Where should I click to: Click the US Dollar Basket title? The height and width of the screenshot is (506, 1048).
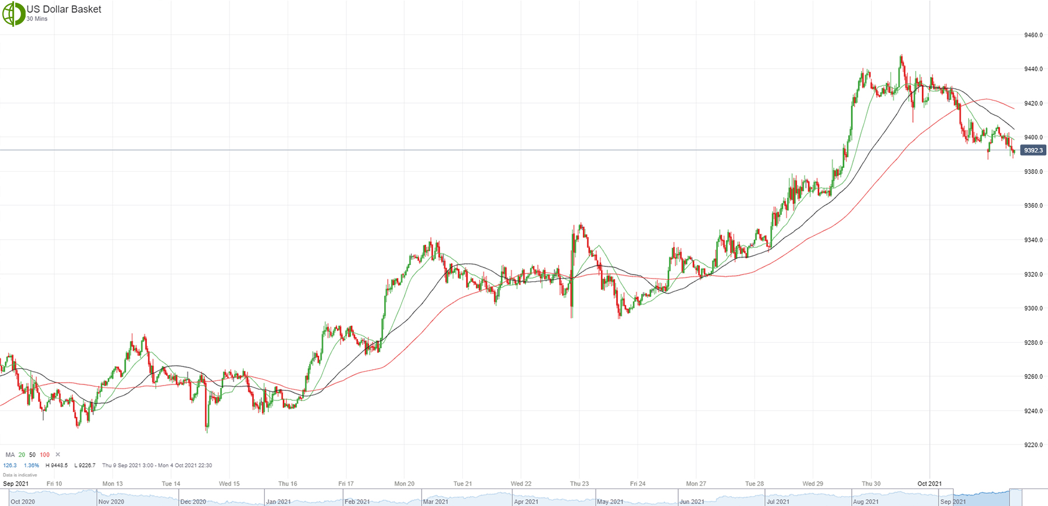[64, 9]
